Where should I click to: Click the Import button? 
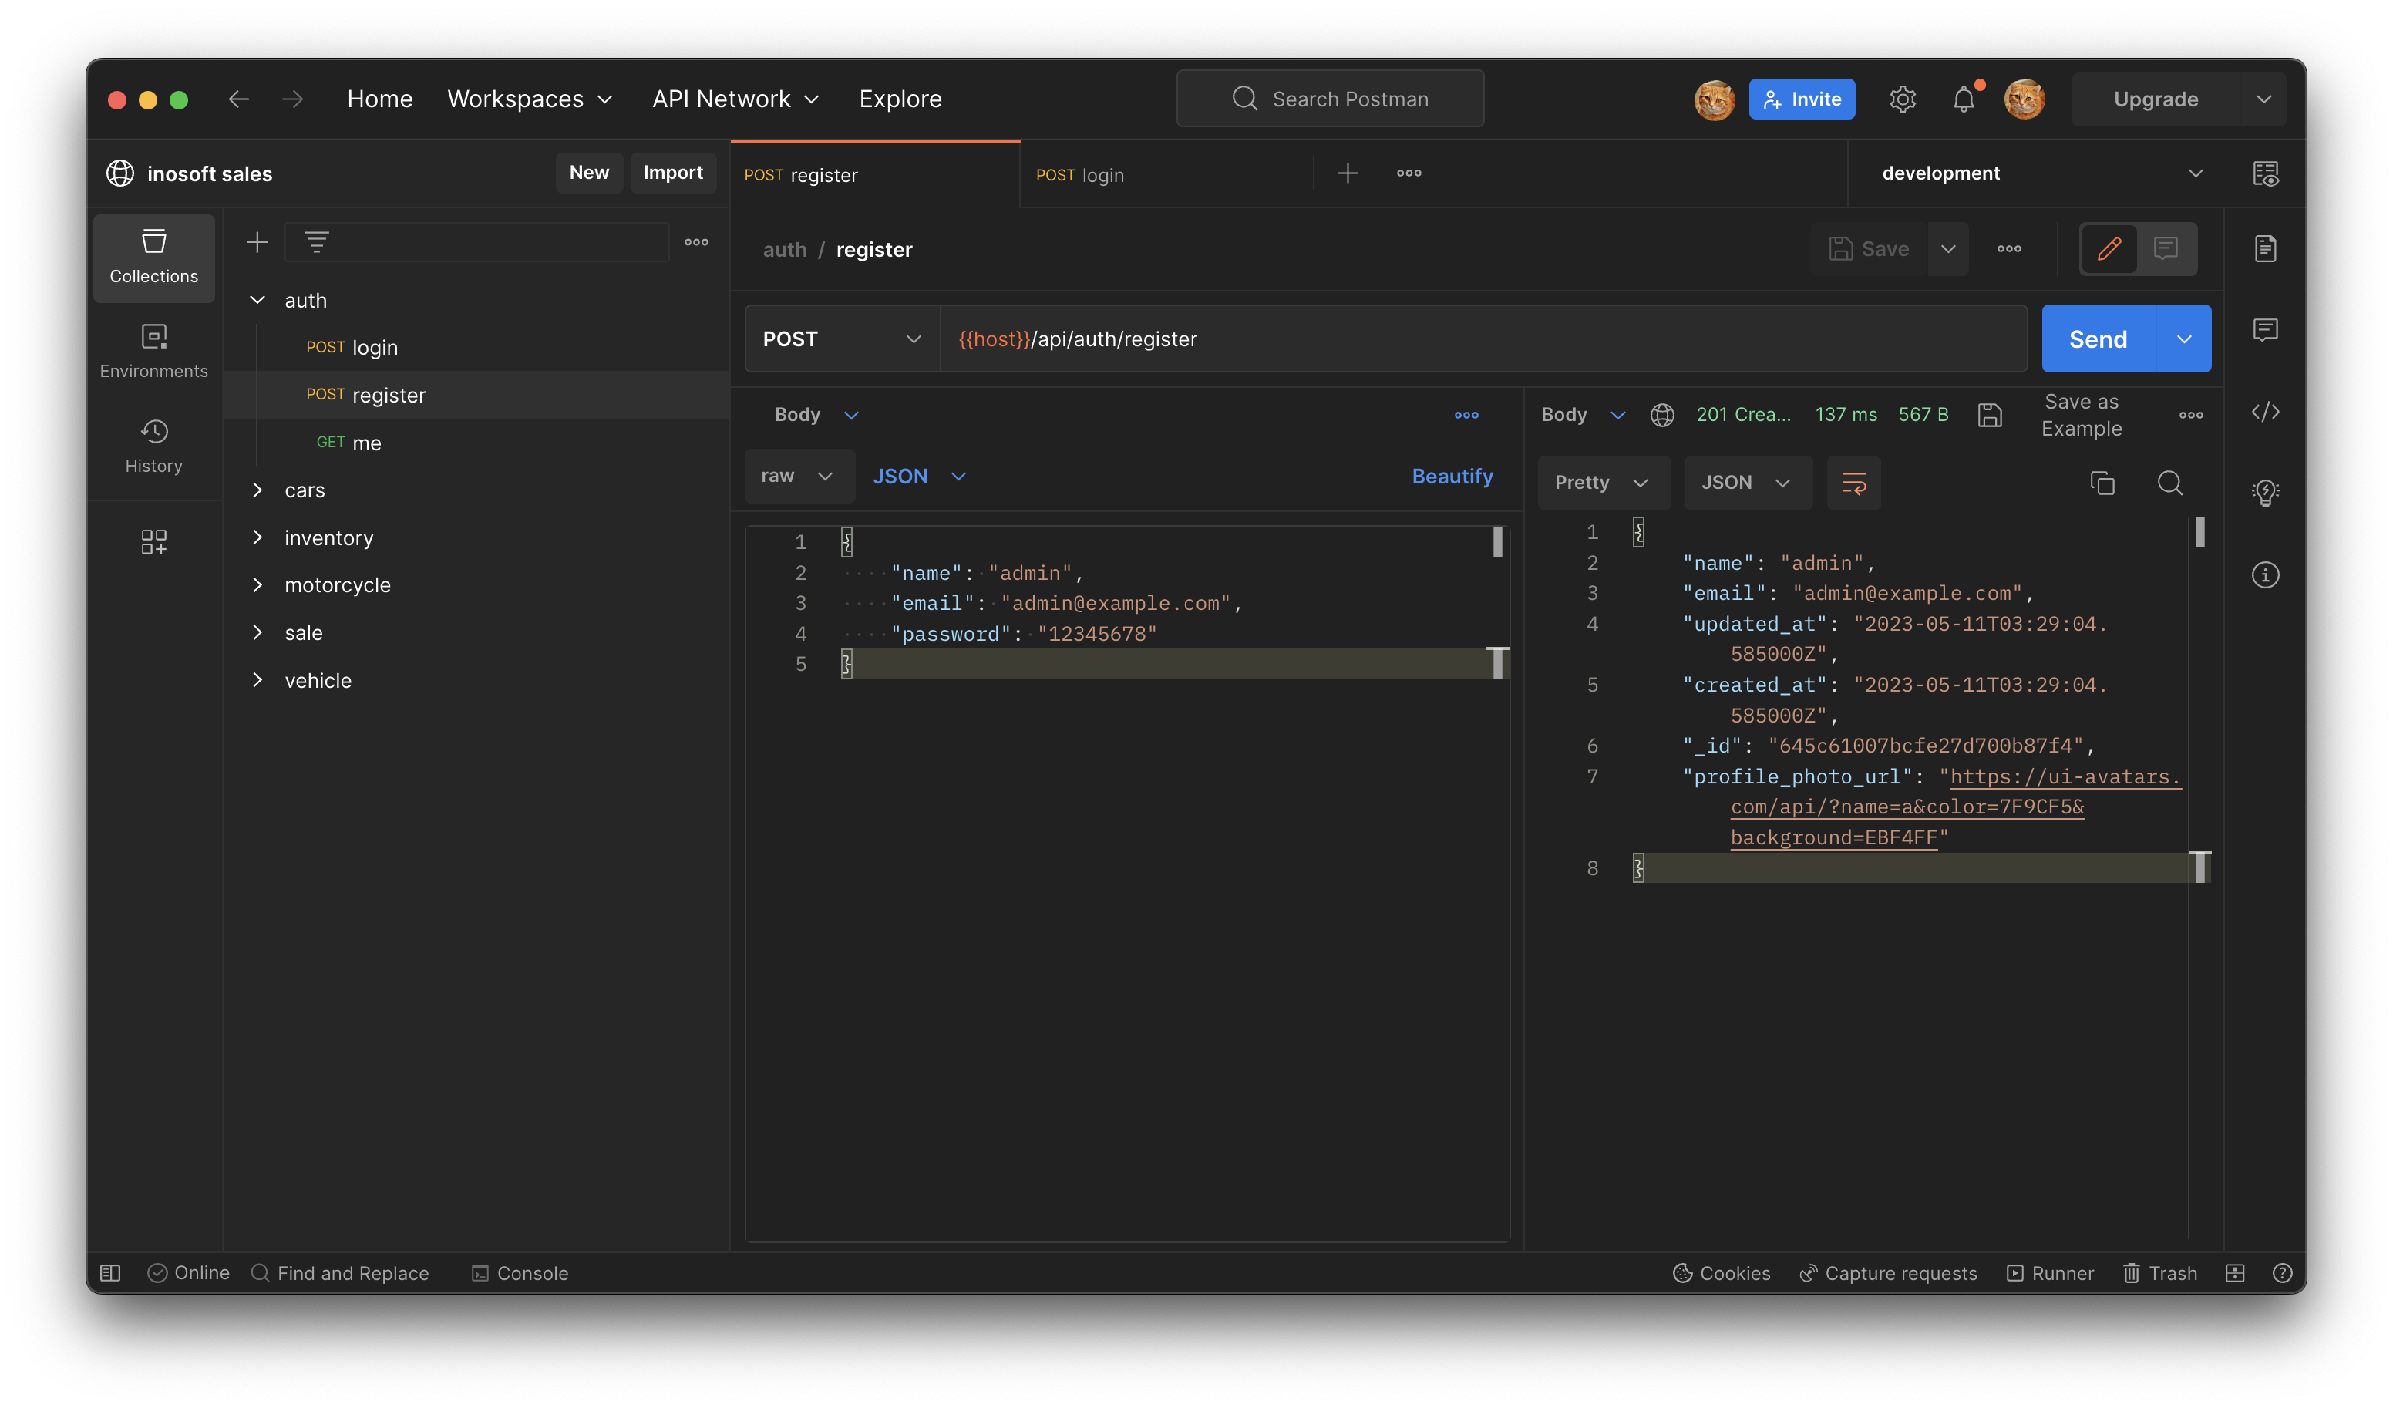pos(673,172)
